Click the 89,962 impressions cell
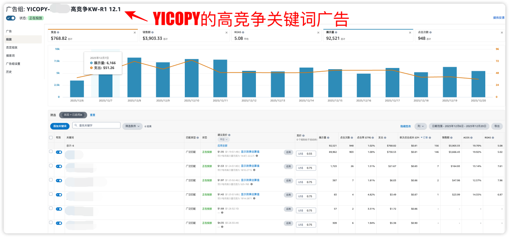The image size is (509, 237). (x=332, y=152)
